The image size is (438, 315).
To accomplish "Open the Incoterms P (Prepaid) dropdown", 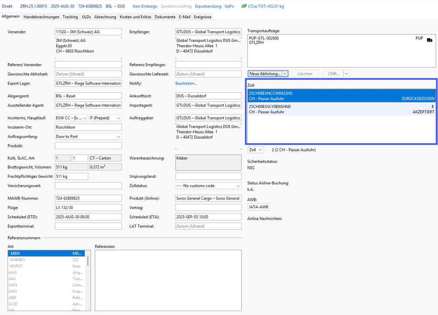I will pyautogui.click(x=118, y=118).
